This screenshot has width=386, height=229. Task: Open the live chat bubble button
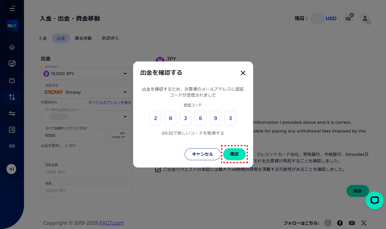pyautogui.click(x=375, y=200)
